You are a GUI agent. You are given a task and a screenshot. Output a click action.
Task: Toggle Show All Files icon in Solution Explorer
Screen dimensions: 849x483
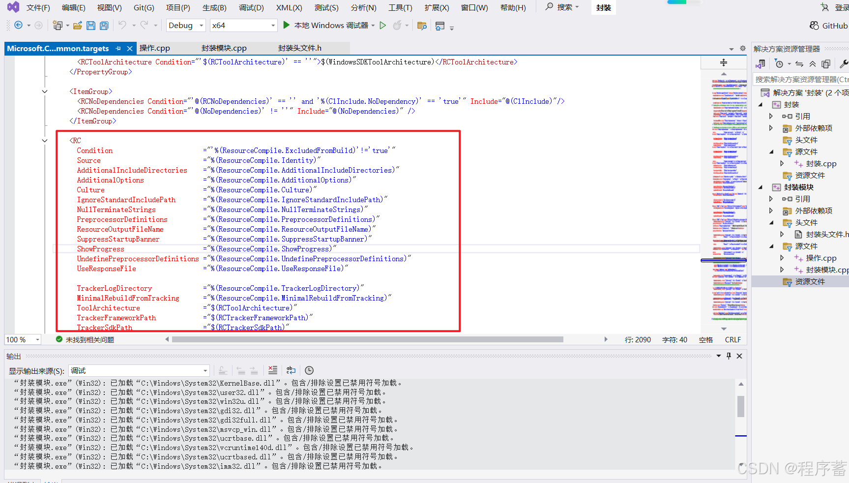coord(826,63)
